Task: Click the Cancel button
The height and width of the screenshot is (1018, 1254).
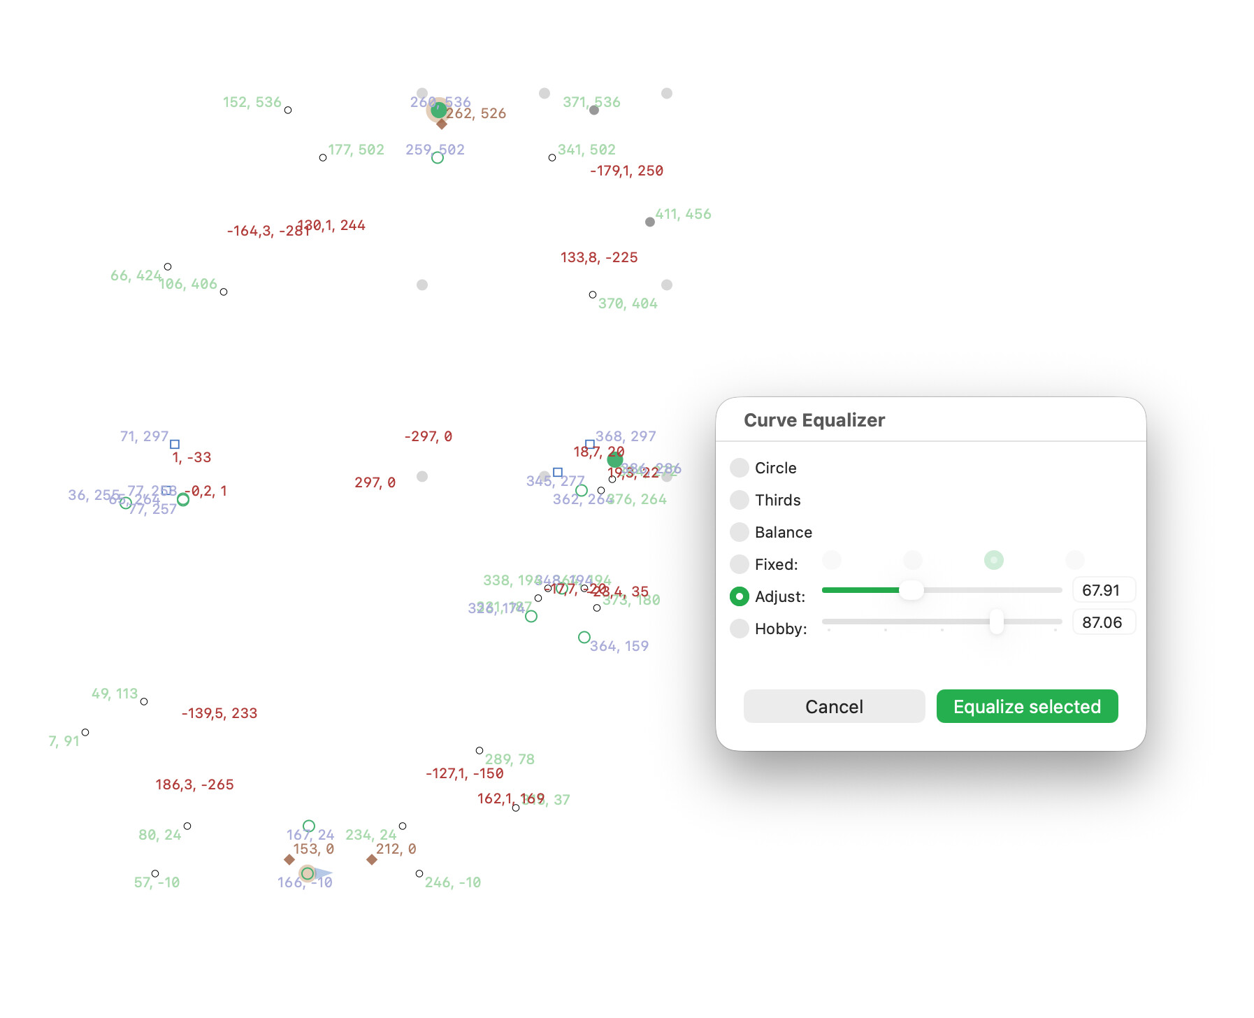Action: tap(834, 706)
